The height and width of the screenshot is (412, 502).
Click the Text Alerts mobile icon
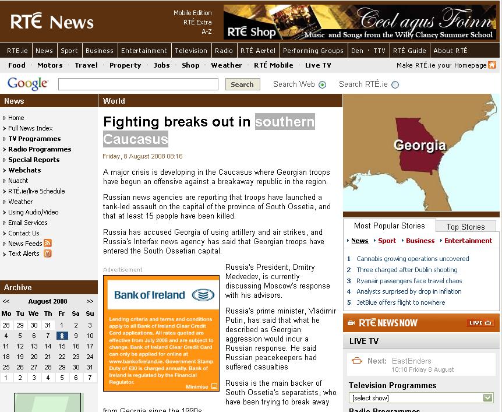point(47,253)
